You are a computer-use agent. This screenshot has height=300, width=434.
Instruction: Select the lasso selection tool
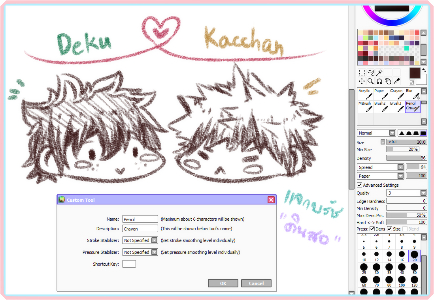371,73
